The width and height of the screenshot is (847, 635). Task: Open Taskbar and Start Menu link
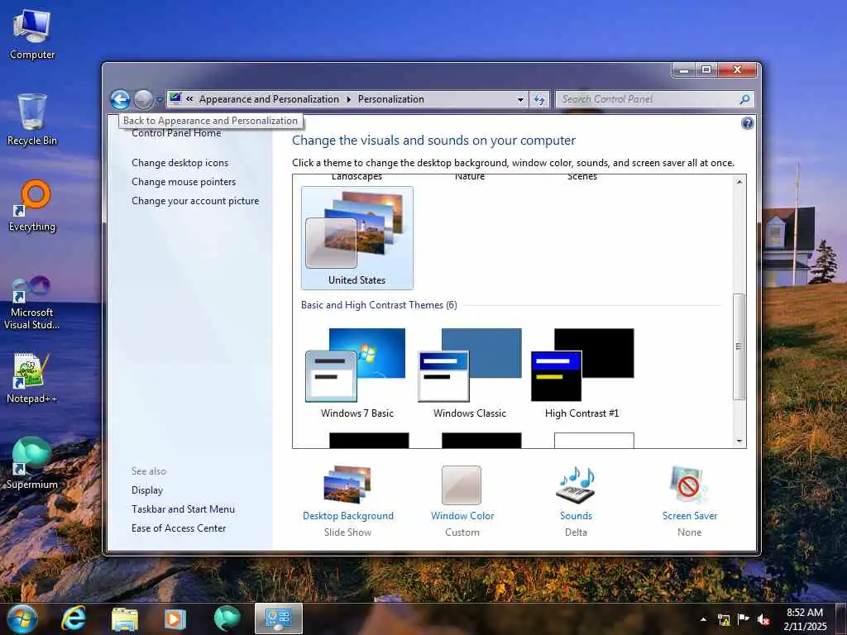point(183,509)
